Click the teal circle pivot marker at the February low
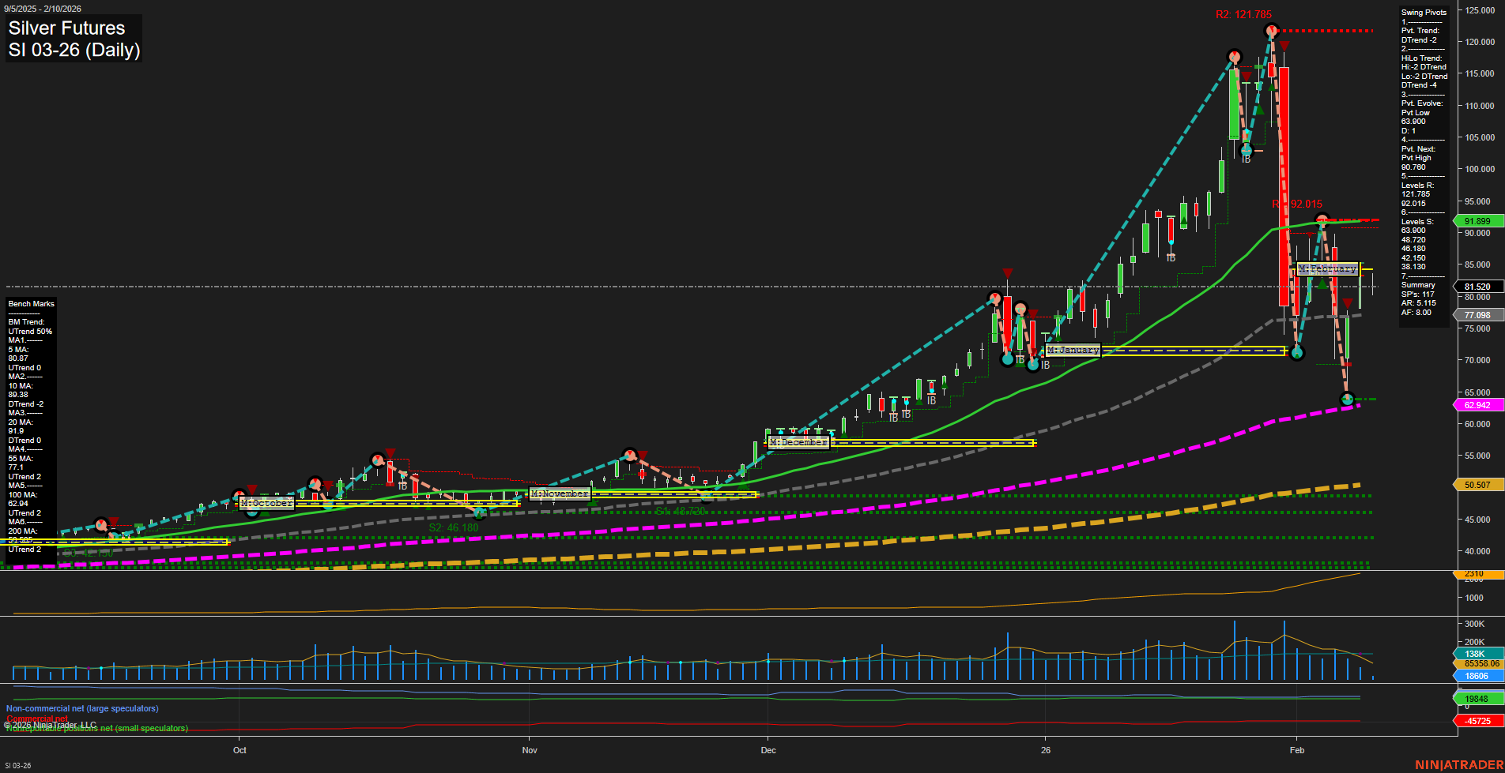 pyautogui.click(x=1346, y=399)
